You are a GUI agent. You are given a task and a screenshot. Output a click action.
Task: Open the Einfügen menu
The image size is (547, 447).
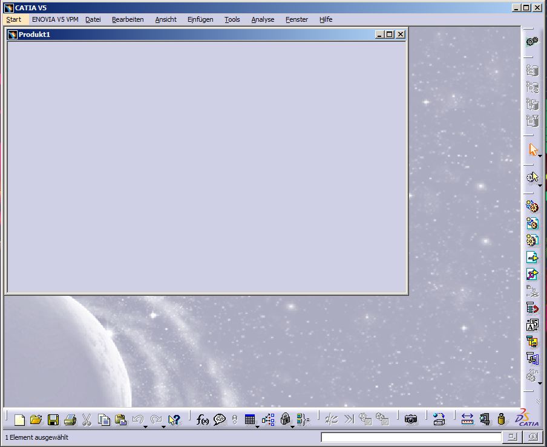[x=200, y=19]
